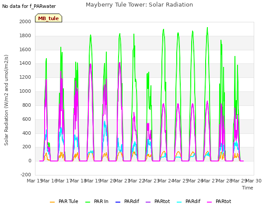Click the 1800 y-axis tick label
Viewport: 280px width, 210px height.
coord(25,36)
